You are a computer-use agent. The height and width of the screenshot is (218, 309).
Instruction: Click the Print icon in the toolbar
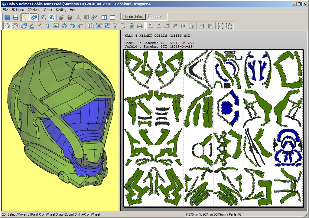pos(140,26)
